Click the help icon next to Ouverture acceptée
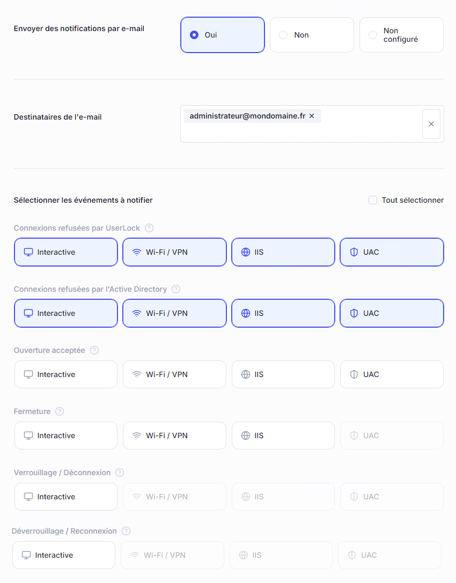This screenshot has width=456, height=583. pyautogui.click(x=94, y=350)
